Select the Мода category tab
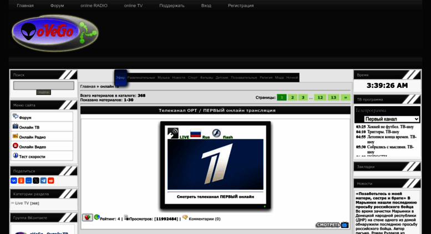 (279, 77)
